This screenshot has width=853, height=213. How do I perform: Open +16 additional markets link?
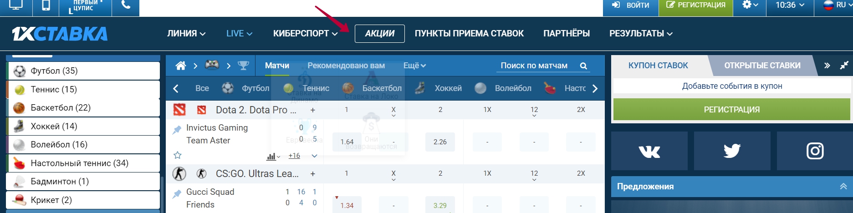pyautogui.click(x=294, y=156)
